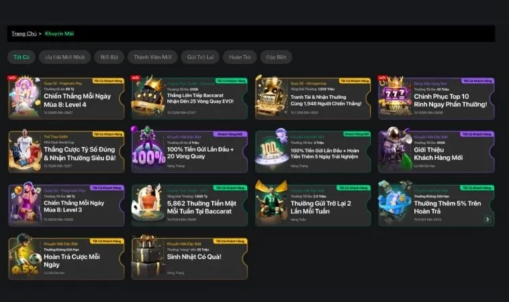Click the green jersey footballer icon
509x302 pixels.
tap(272, 203)
